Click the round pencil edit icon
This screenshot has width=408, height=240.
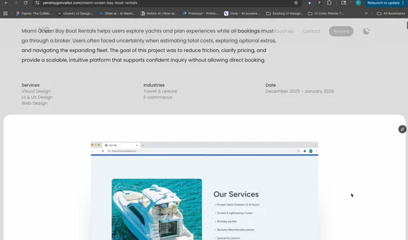click(402, 129)
